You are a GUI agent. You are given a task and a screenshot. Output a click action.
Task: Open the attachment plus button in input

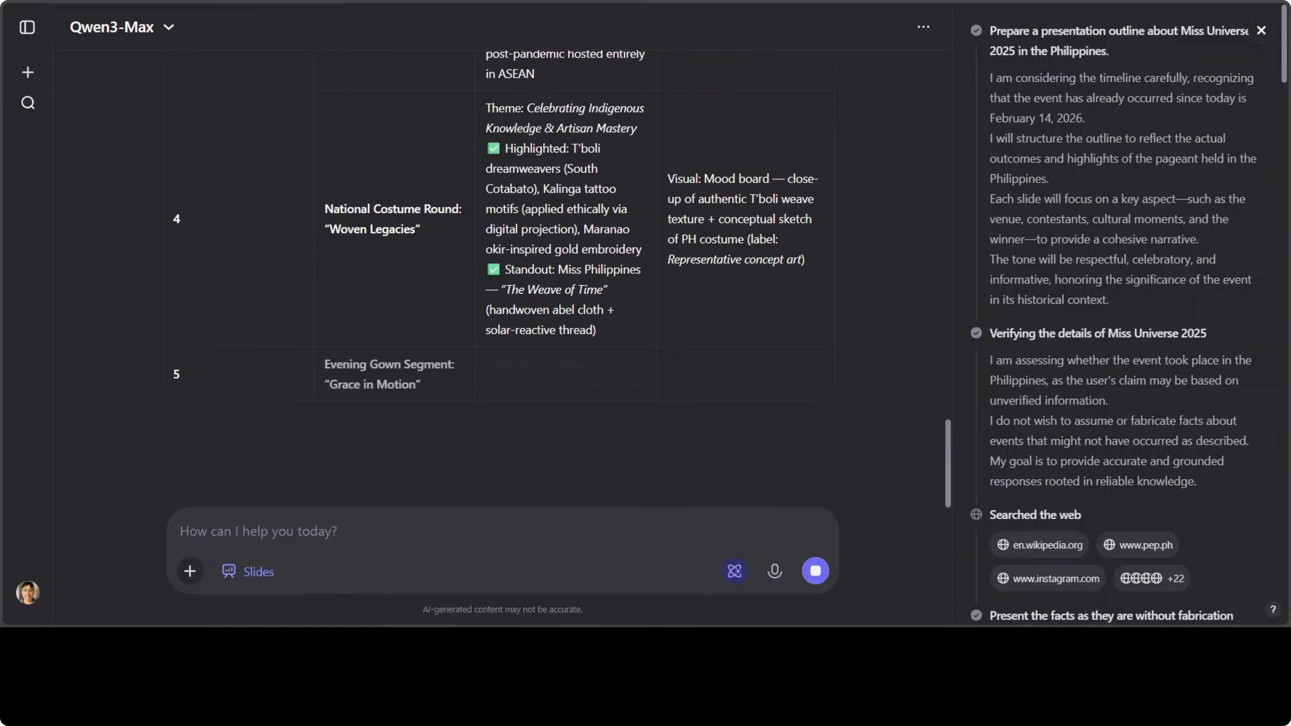point(190,571)
